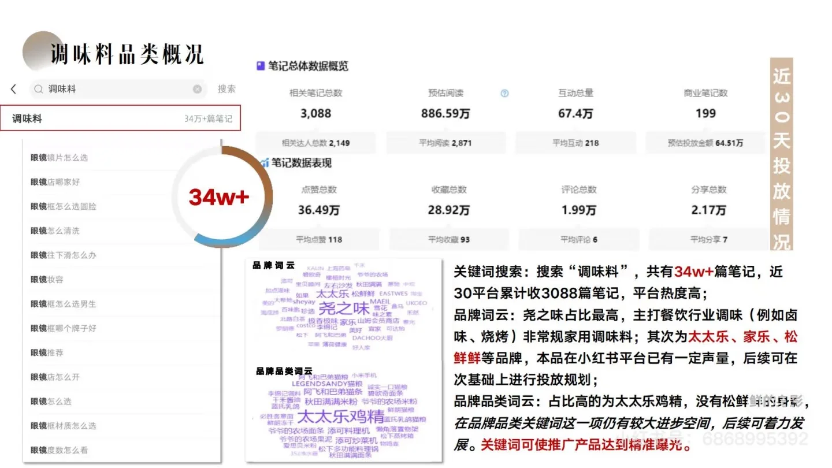This screenshot has width=832, height=468.
Task: Click the 平均互动 218 stat card
Action: click(575, 142)
